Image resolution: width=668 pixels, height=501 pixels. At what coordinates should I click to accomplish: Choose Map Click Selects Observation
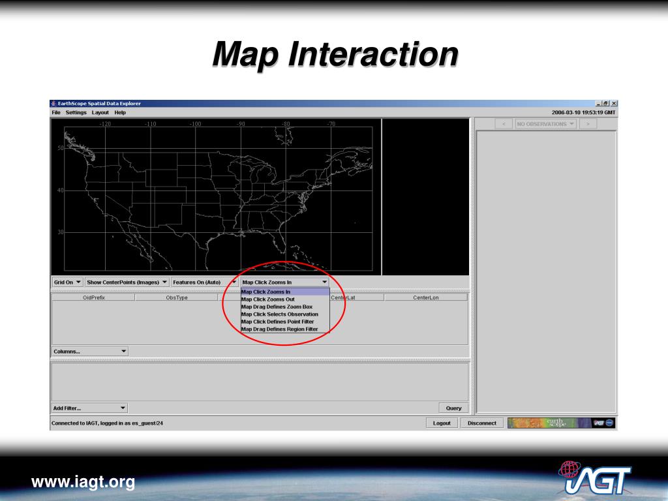coord(285,314)
